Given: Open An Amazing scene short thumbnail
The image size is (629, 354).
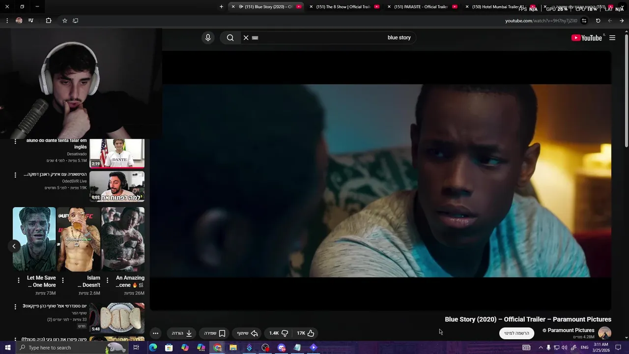Looking at the screenshot, I should pyautogui.click(x=123, y=239).
